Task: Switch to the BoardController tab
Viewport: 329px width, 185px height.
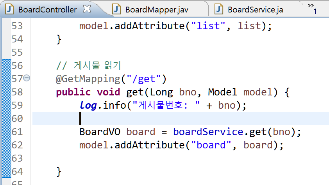Action: pos(48,10)
